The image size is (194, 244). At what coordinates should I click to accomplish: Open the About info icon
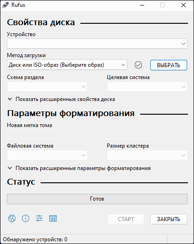[x=26, y=218]
